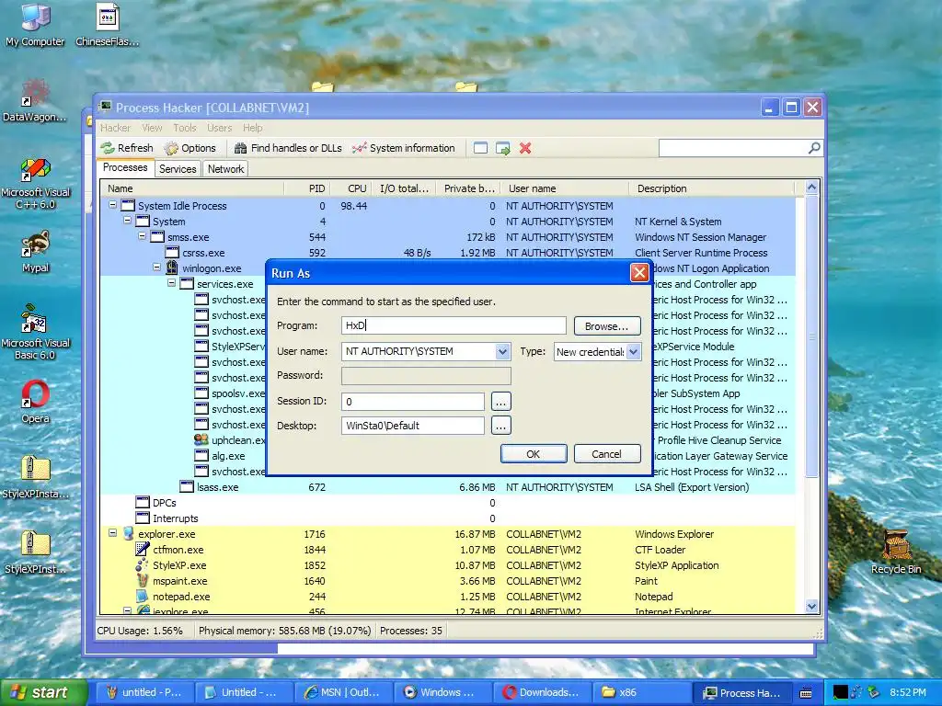Screen dimensions: 942x706
Task: Collapse the winlogon.exe tree node
Action: pyautogui.click(x=156, y=268)
